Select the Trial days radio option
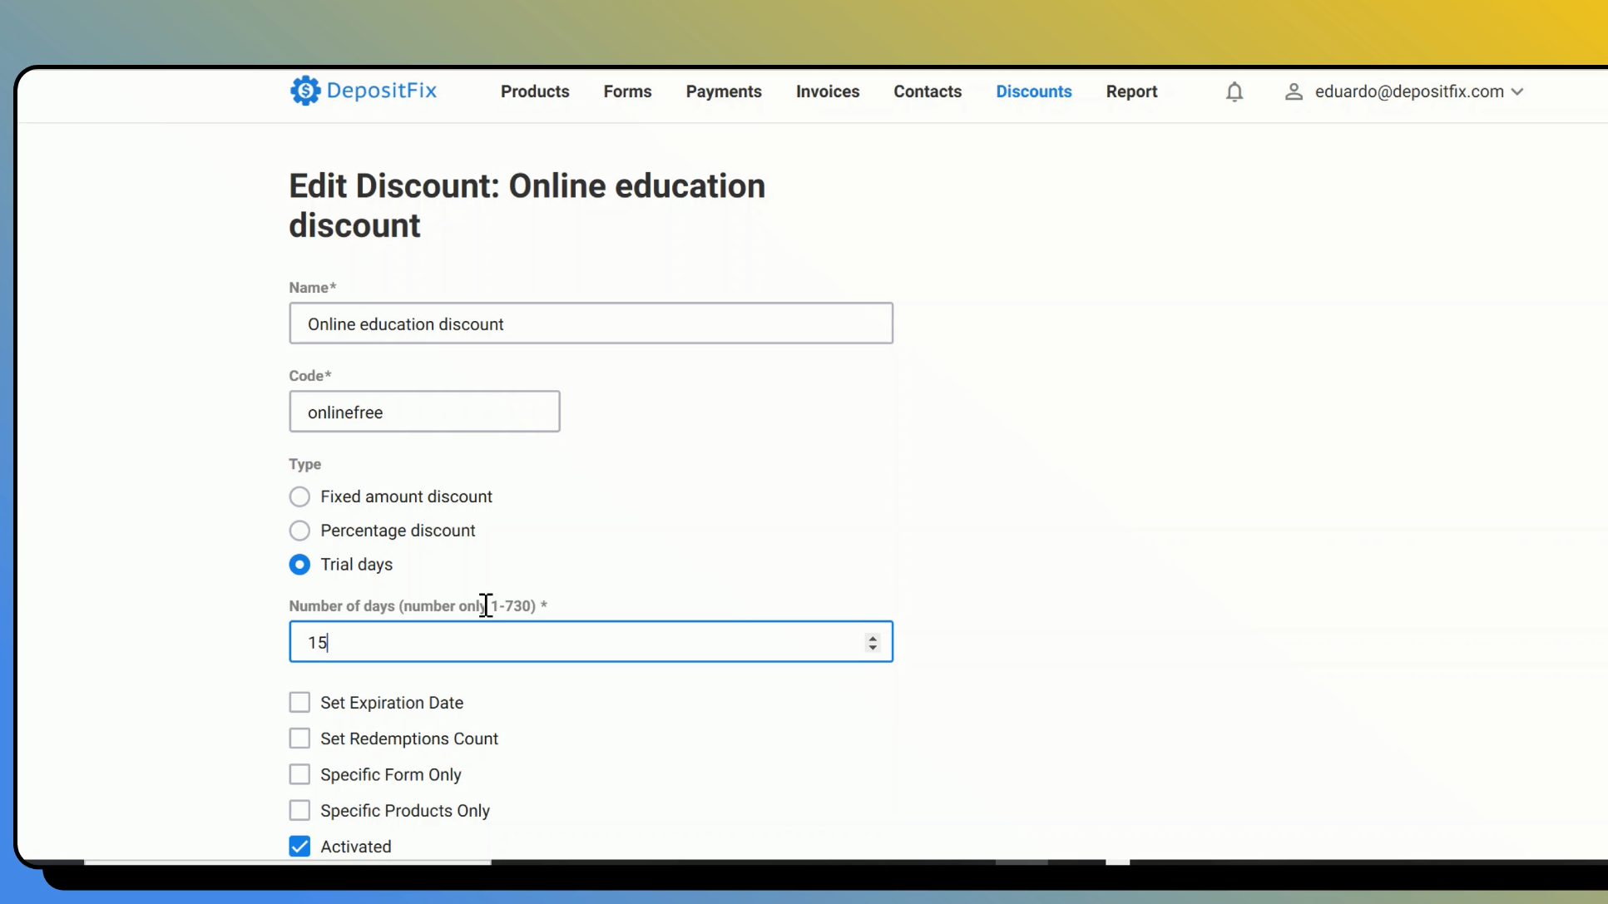 [x=299, y=565]
